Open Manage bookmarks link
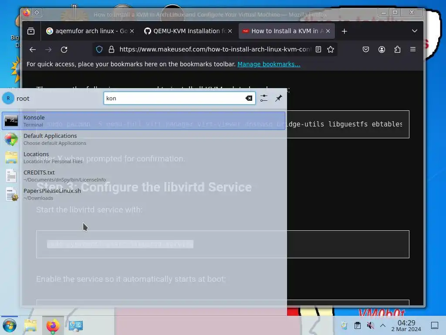This screenshot has width=446, height=335. 269,64
